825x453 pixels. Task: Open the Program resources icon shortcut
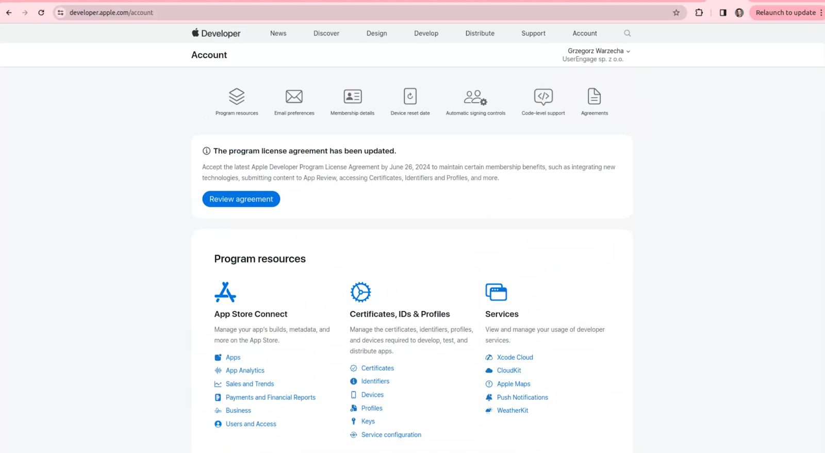click(x=237, y=96)
